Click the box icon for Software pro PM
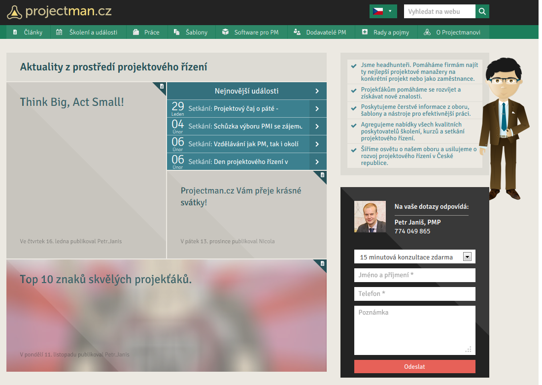Screen dimensions: 542x385 [225, 32]
